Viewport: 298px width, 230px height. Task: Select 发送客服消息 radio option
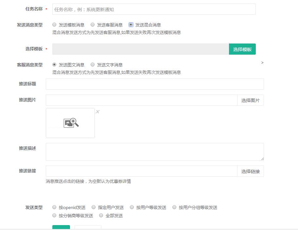(x=93, y=25)
